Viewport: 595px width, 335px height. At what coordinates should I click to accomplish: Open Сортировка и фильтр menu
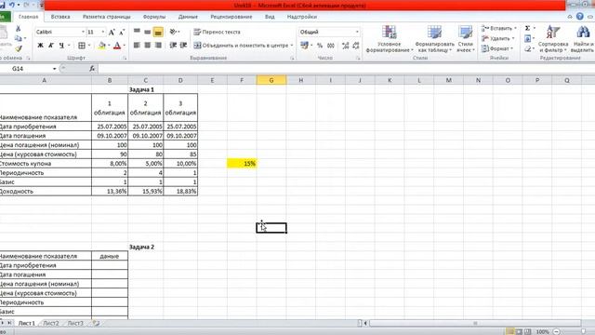[x=553, y=39]
